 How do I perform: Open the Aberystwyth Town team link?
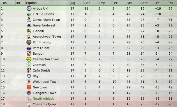point(47,37)
